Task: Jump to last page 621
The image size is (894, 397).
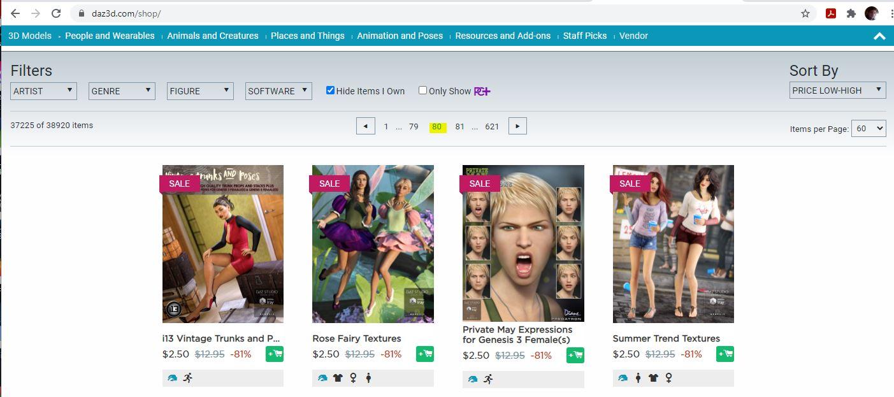Action: [x=492, y=126]
